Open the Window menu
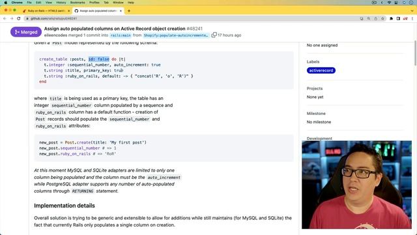This screenshot has width=417, height=235. pyautogui.click(x=118, y=3)
